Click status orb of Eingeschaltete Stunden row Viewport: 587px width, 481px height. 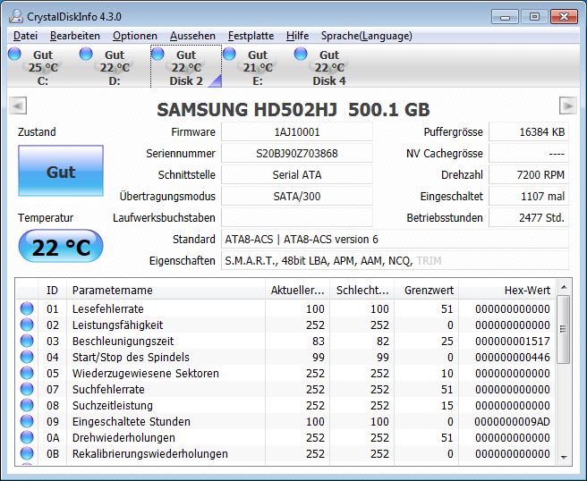coord(27,421)
